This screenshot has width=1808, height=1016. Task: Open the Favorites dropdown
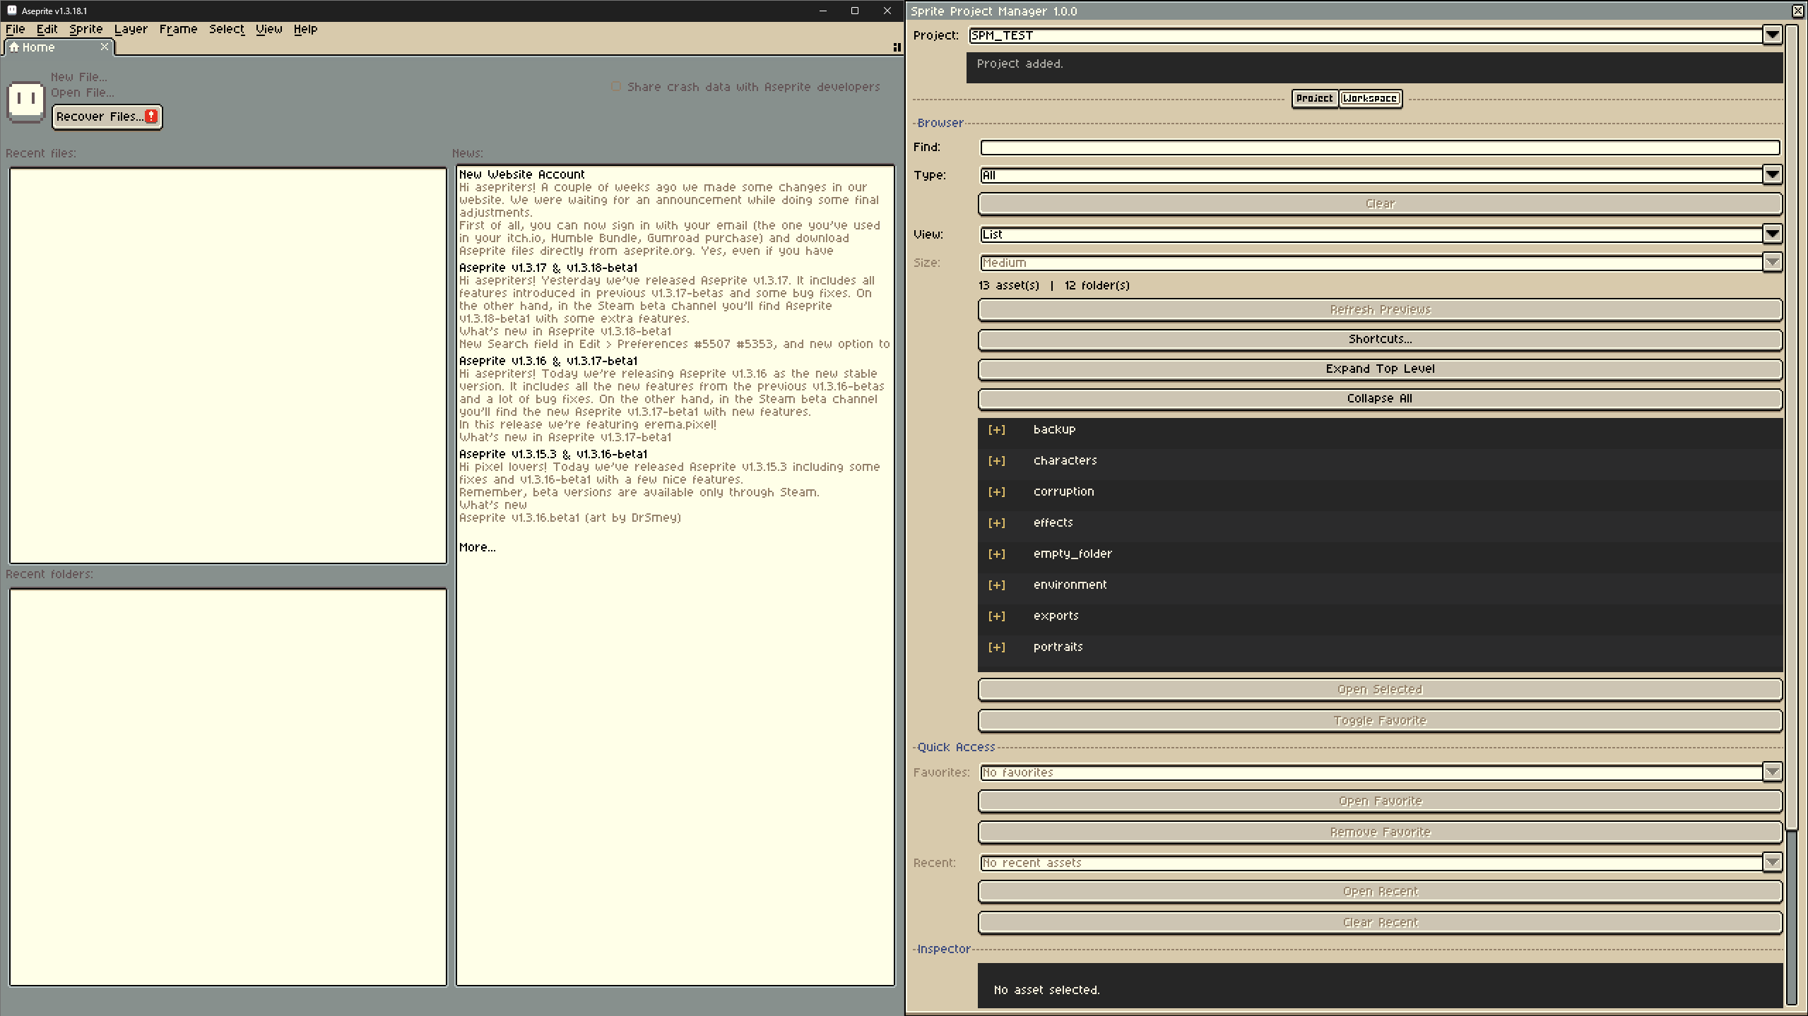click(1772, 772)
